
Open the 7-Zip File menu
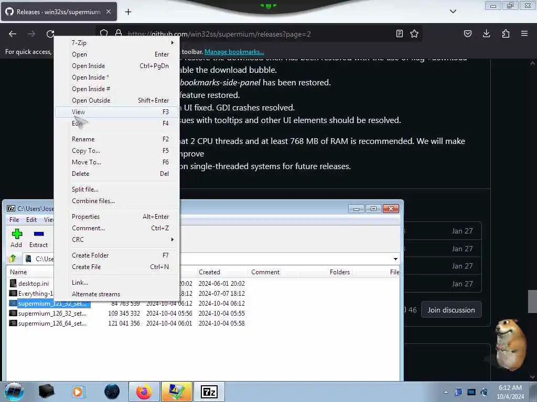click(14, 220)
